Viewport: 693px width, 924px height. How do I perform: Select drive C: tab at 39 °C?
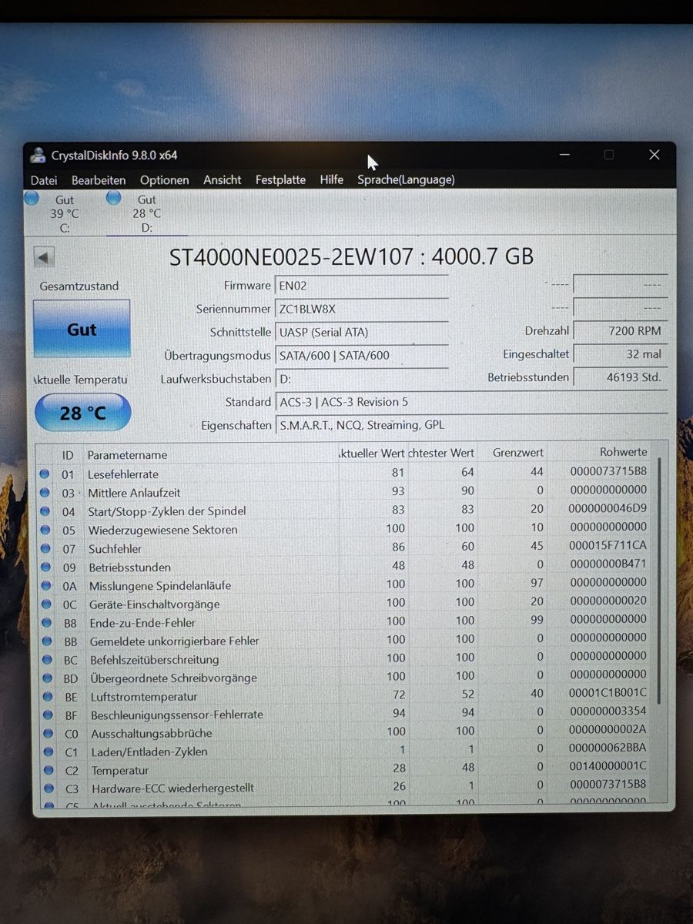point(65,213)
